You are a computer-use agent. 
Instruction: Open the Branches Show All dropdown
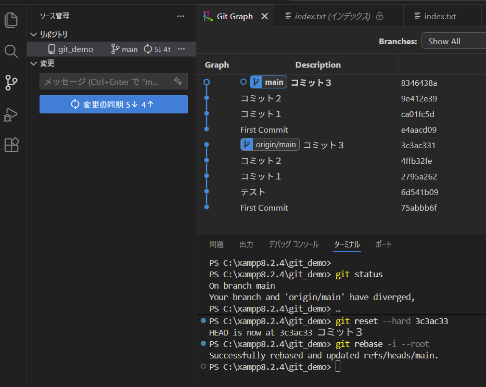coord(453,42)
